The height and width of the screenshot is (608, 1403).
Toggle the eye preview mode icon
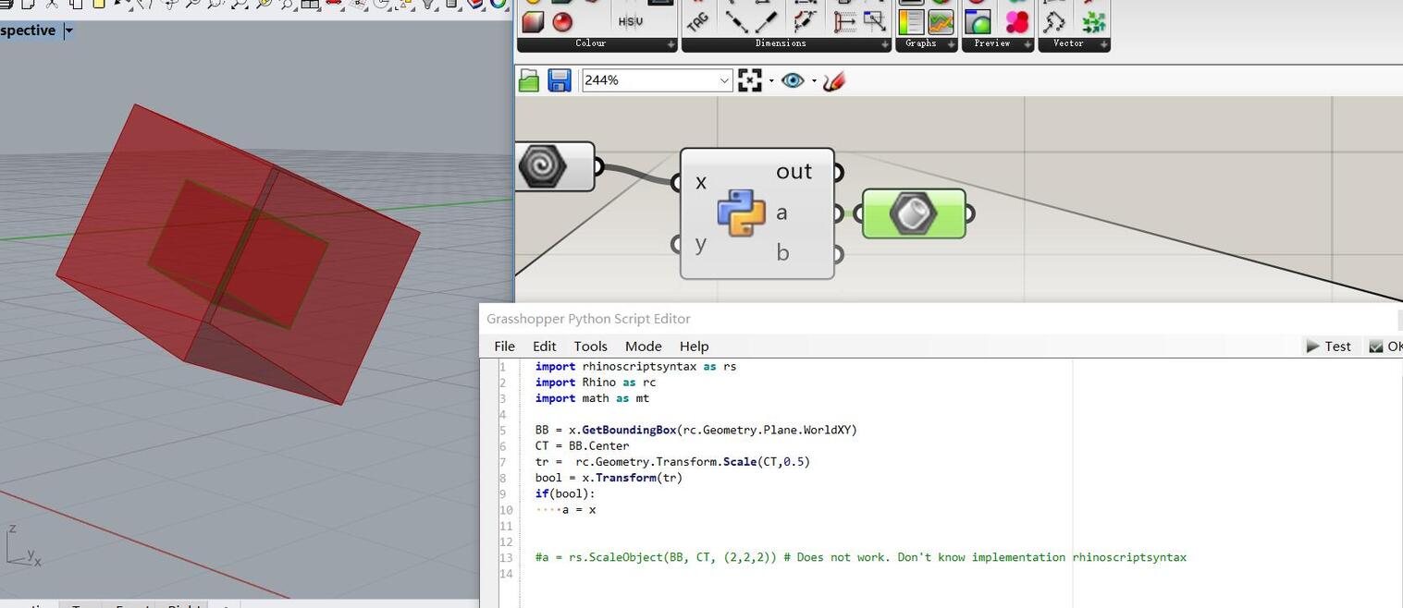(793, 80)
